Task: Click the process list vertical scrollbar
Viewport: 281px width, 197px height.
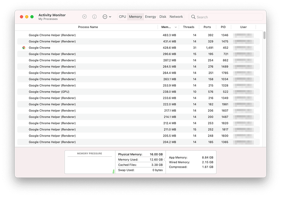Action: [x=264, y=35]
